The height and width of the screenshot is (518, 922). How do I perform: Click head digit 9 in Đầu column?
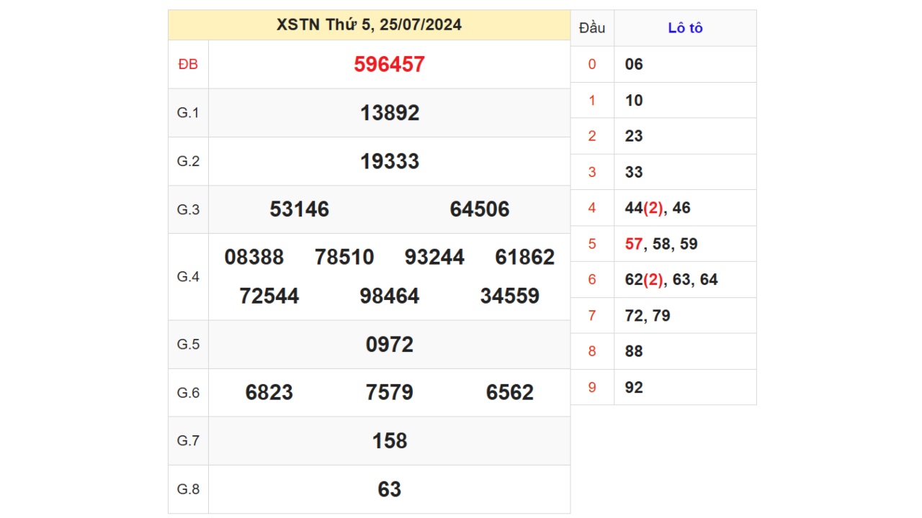(592, 388)
